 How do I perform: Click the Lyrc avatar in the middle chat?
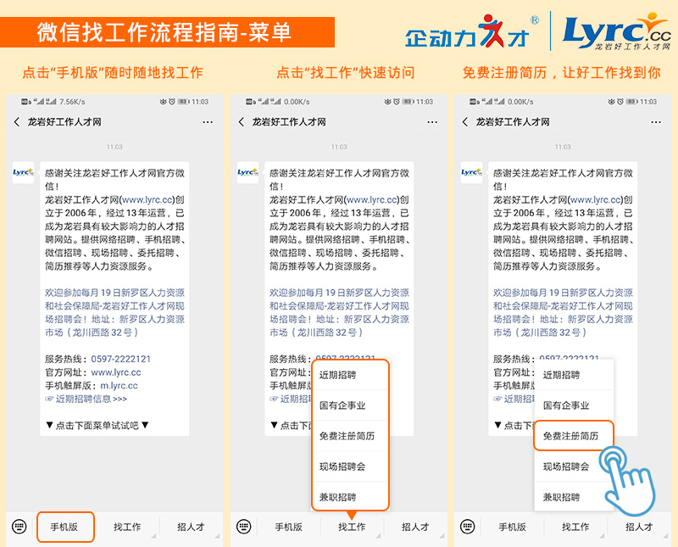247,172
